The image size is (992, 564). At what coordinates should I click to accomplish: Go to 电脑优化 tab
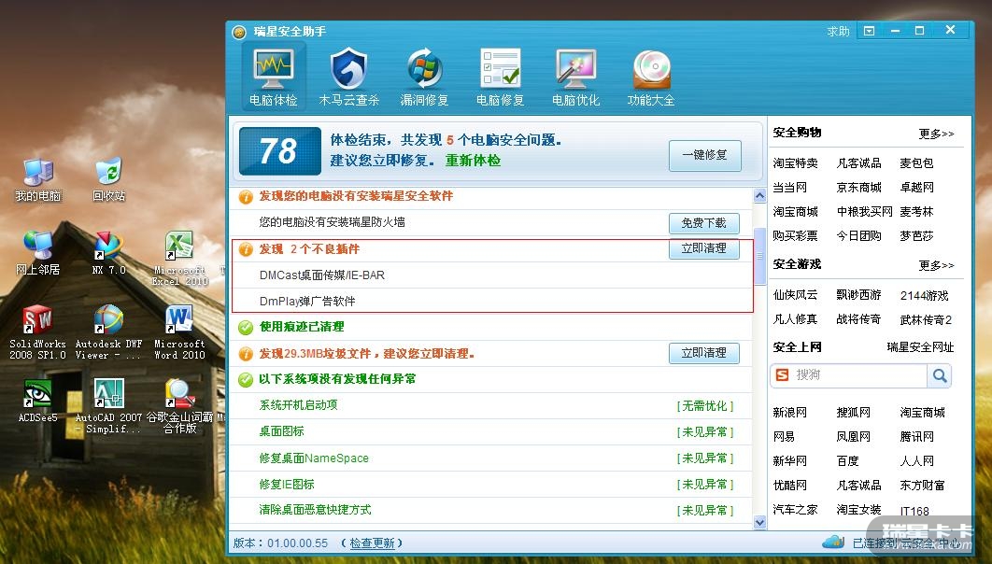pos(575,77)
